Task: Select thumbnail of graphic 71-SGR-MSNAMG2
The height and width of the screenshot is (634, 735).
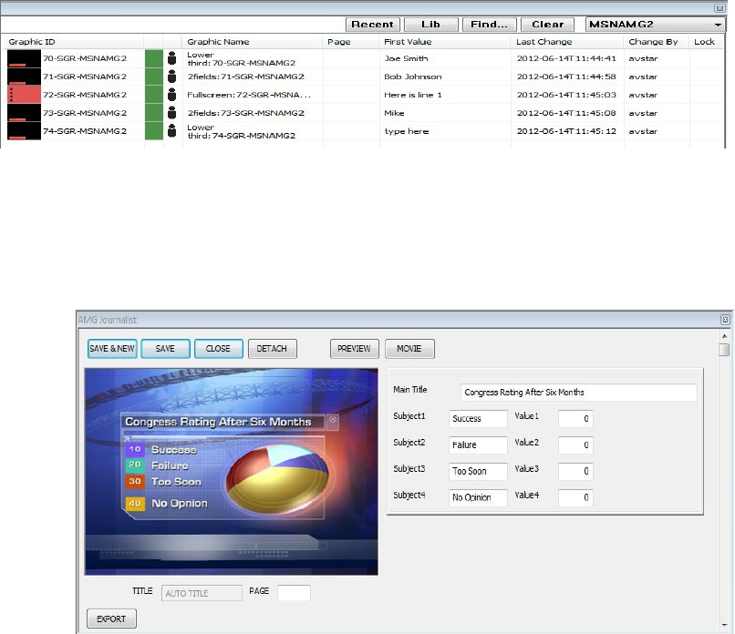Action: pyautogui.click(x=24, y=77)
